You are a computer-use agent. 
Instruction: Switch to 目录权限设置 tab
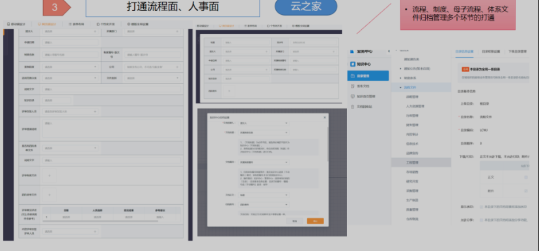pyautogui.click(x=491, y=51)
